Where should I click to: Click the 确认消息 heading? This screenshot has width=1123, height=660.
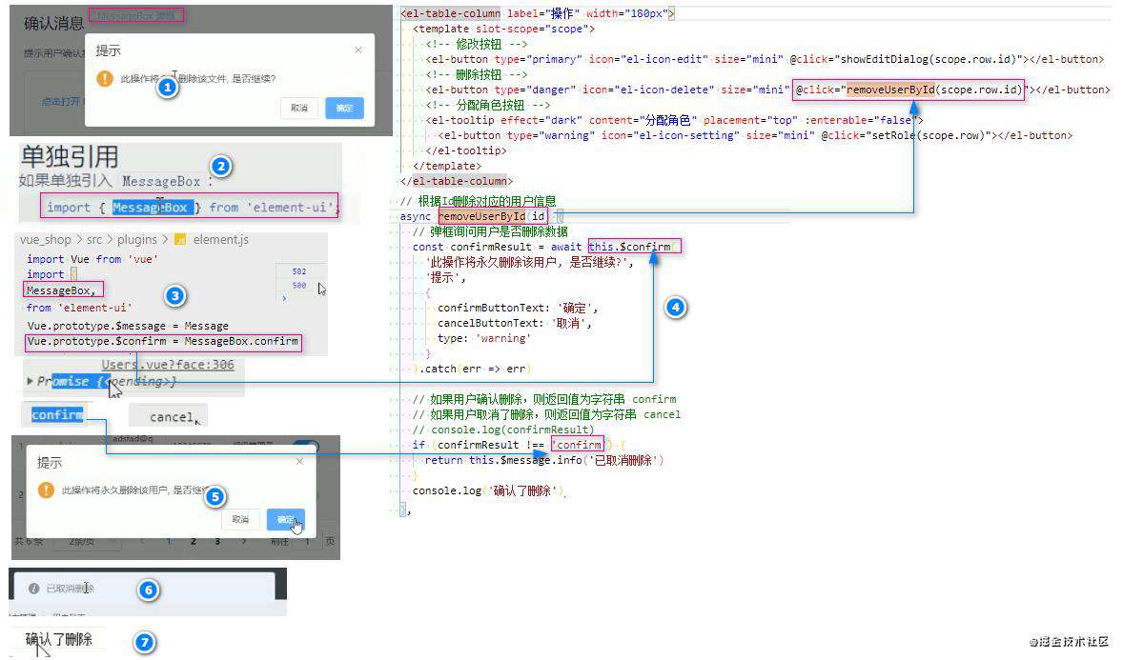53,24
